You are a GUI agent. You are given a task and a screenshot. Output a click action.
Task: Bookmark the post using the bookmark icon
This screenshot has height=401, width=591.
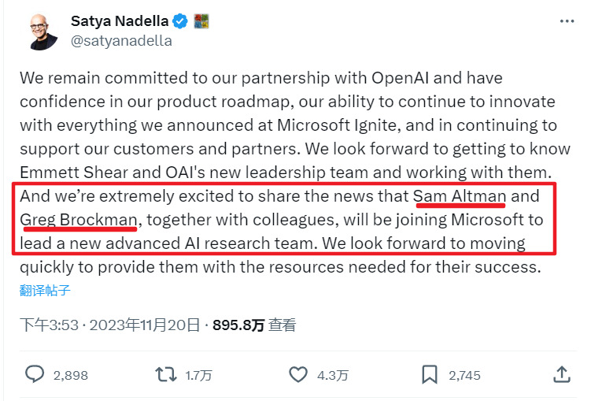429,374
